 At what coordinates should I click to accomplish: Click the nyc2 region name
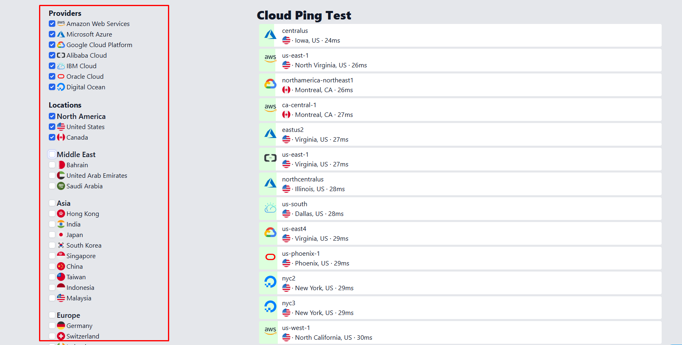tap(289, 278)
